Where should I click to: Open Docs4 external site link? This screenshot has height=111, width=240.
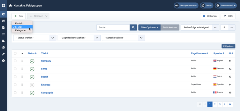tap(207, 5)
